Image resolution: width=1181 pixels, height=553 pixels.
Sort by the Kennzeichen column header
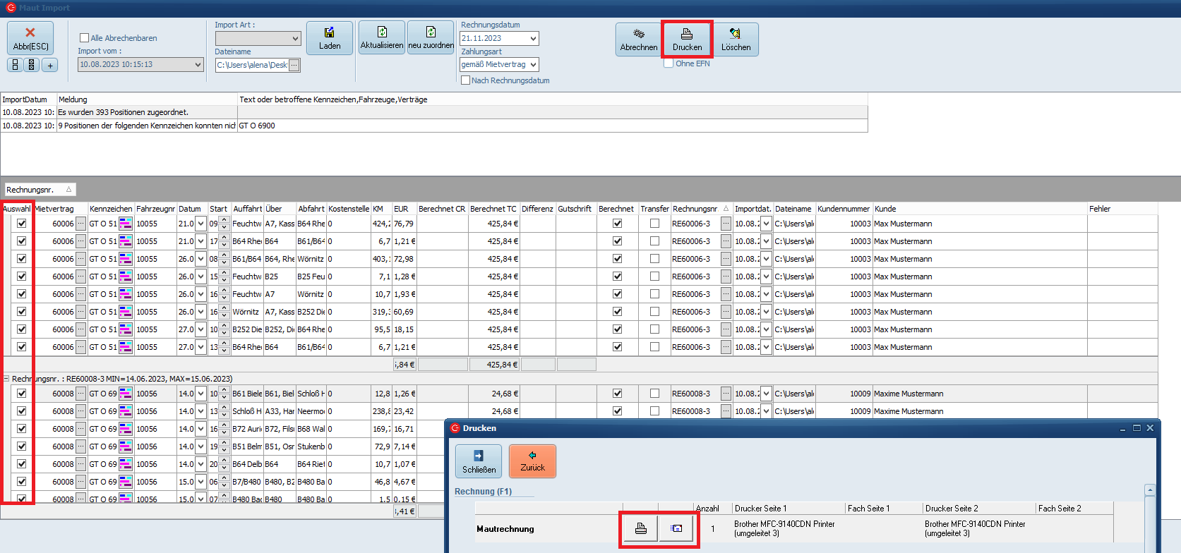(x=111, y=209)
